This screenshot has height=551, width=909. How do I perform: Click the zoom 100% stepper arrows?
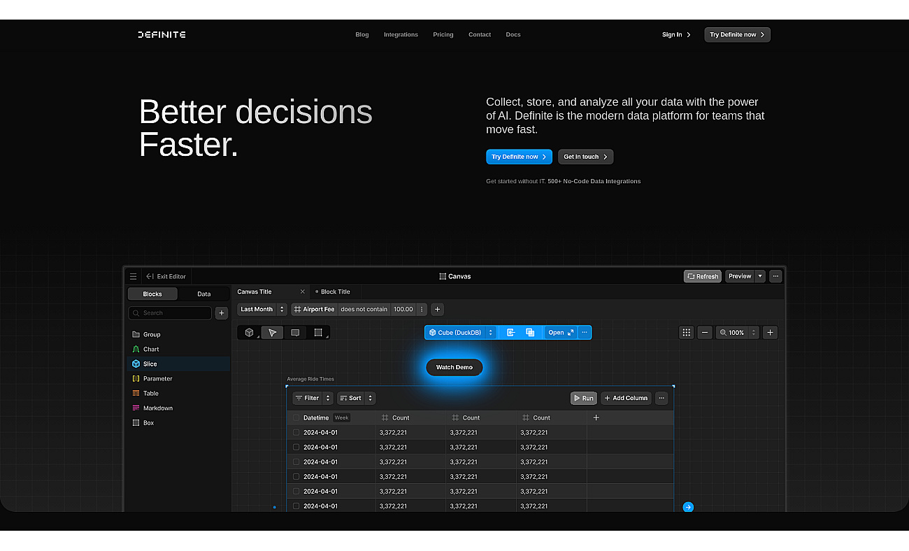(754, 333)
